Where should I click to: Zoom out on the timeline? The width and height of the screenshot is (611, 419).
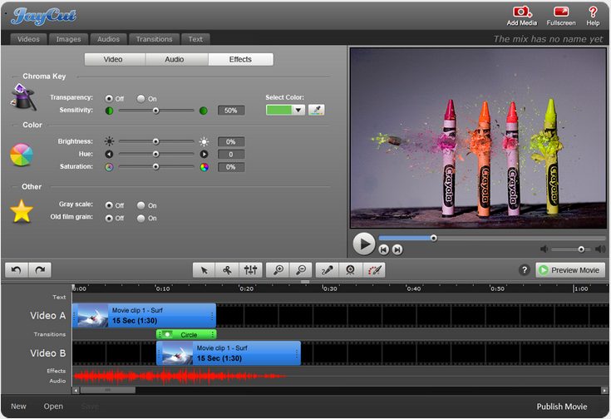pos(302,270)
